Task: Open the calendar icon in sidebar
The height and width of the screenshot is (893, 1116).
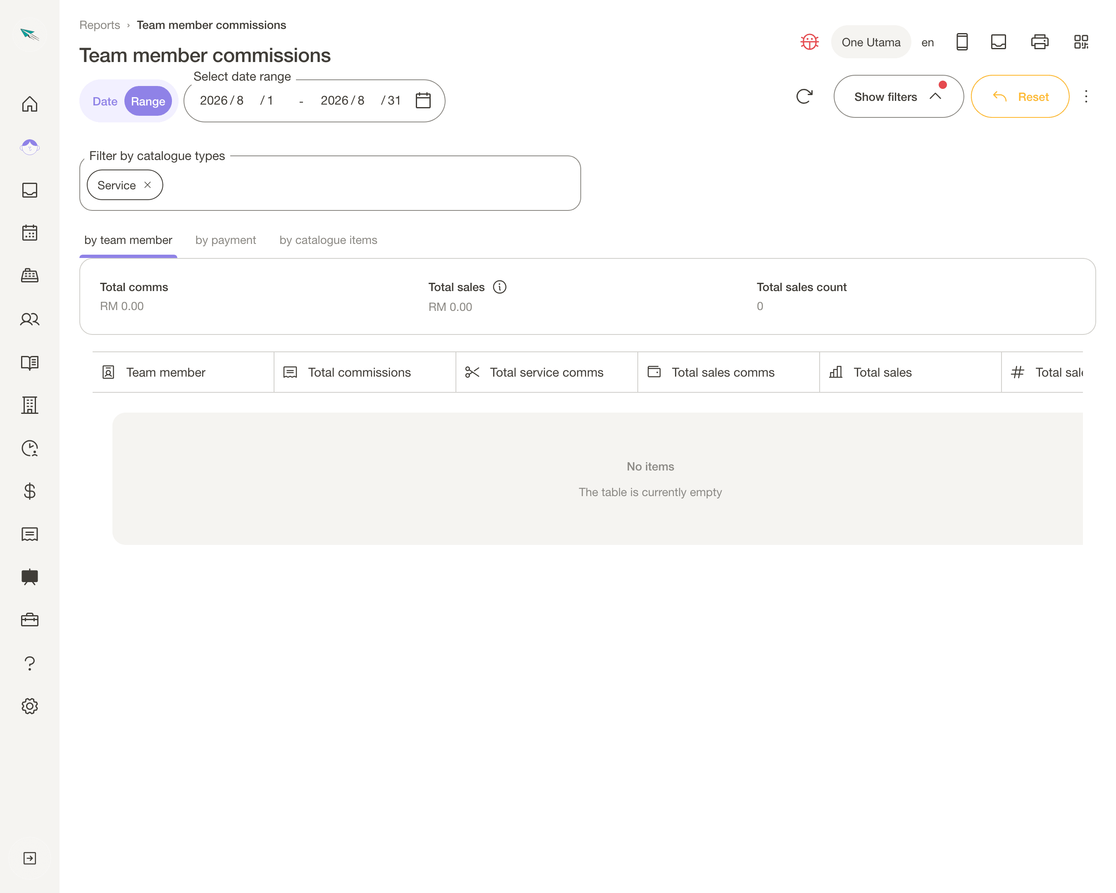Action: [x=29, y=233]
